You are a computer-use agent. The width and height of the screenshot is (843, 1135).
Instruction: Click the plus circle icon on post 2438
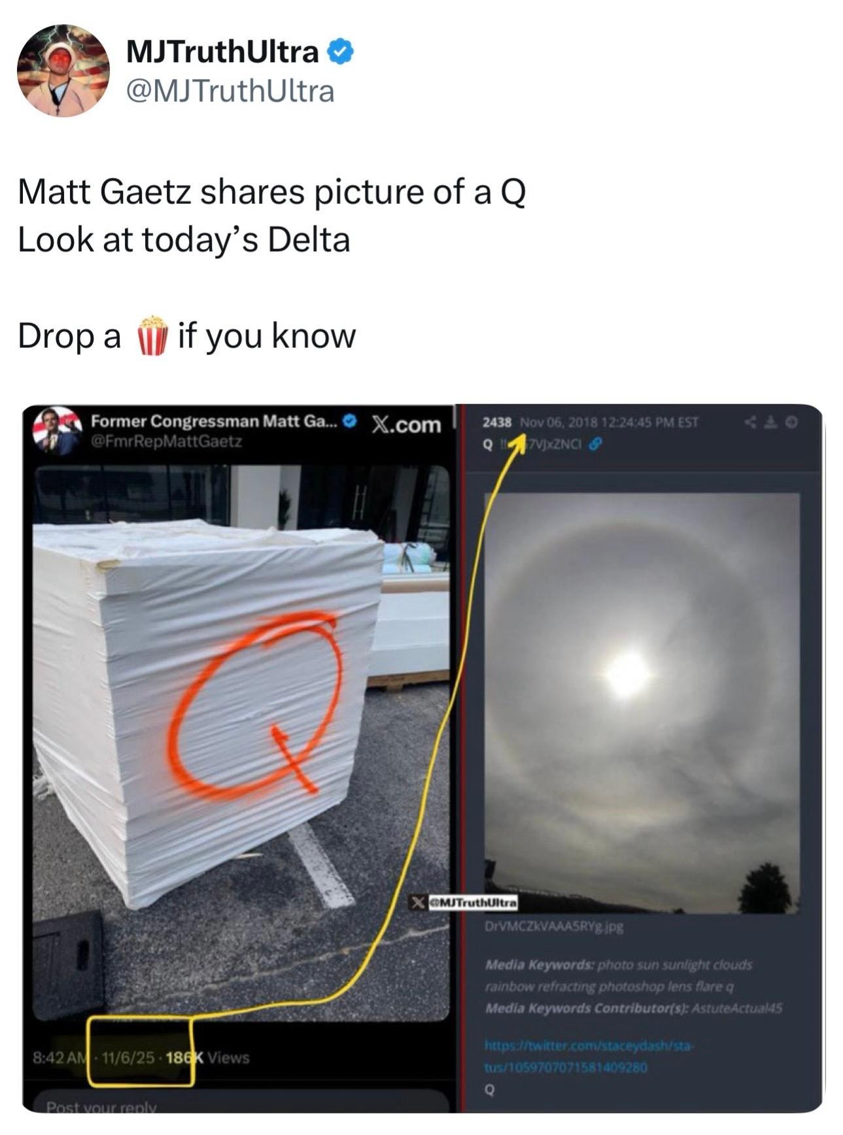(x=791, y=422)
